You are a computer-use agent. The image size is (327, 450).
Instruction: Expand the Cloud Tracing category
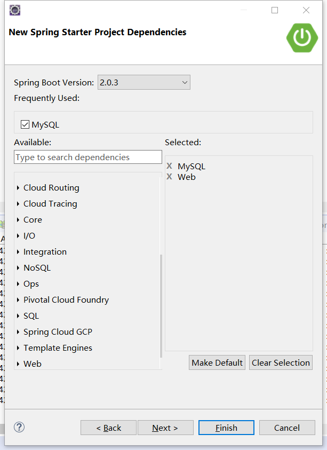18,204
